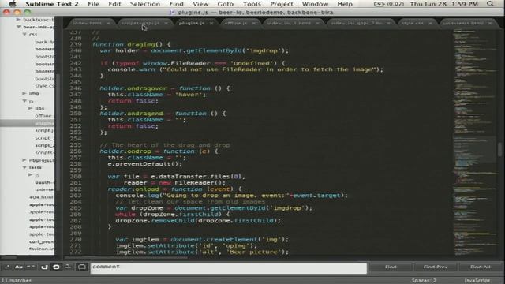Click the minimap code overview
The height and width of the screenshot is (284, 505).
pyautogui.click(x=475, y=142)
